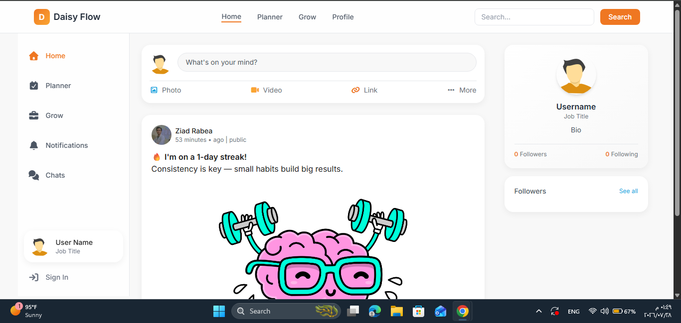Click the Daisy Flow orange logo icon

[42, 17]
